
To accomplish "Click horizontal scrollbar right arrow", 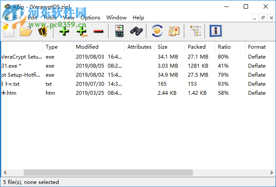I will [272, 172].
